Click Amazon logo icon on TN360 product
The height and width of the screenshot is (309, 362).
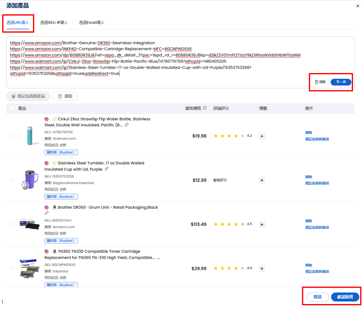(54, 251)
